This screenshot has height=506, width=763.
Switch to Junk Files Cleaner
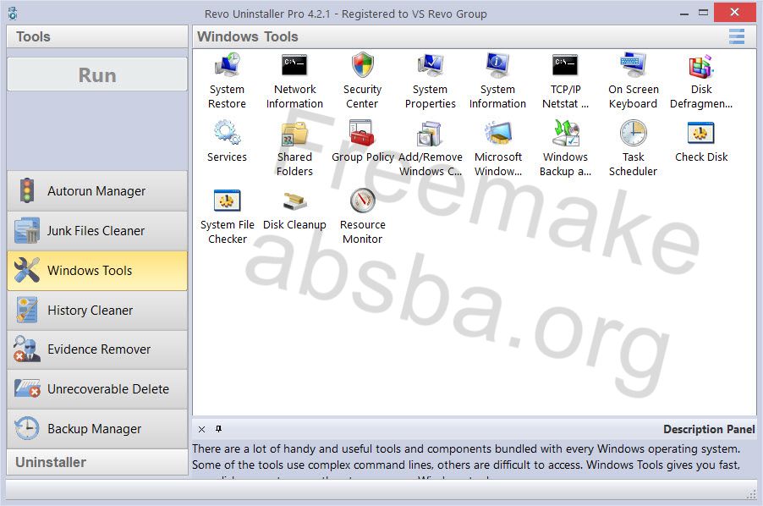[x=97, y=231]
